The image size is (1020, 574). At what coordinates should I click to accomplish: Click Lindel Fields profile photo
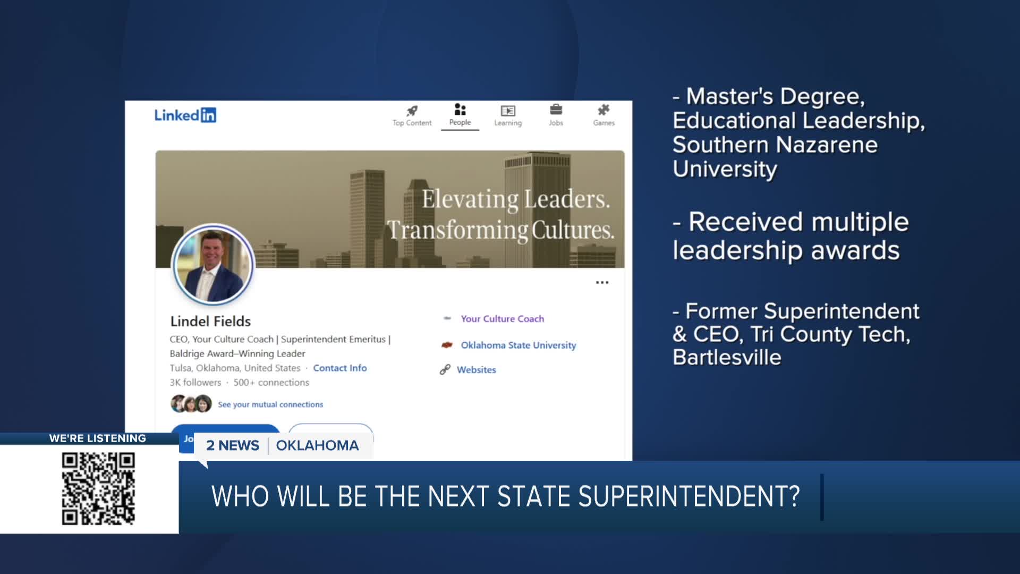213,264
